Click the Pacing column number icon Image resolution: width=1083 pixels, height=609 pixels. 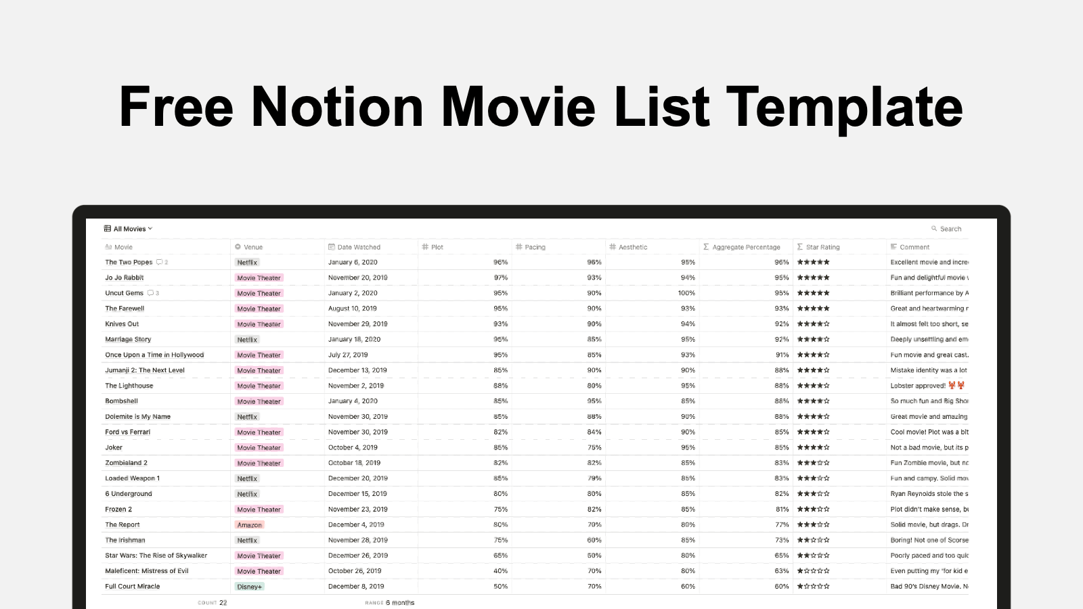pos(519,247)
